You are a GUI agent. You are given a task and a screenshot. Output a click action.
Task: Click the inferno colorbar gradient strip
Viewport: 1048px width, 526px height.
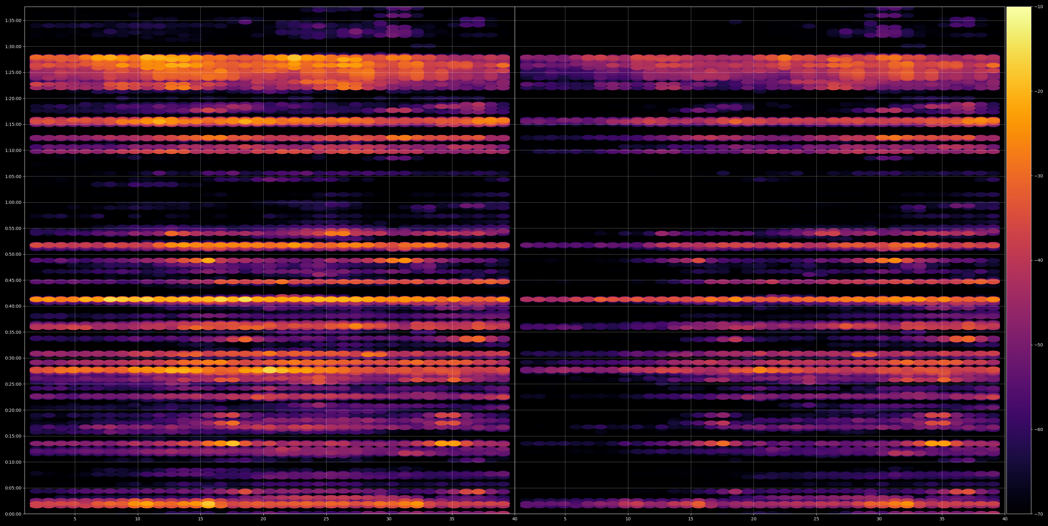click(x=1019, y=260)
